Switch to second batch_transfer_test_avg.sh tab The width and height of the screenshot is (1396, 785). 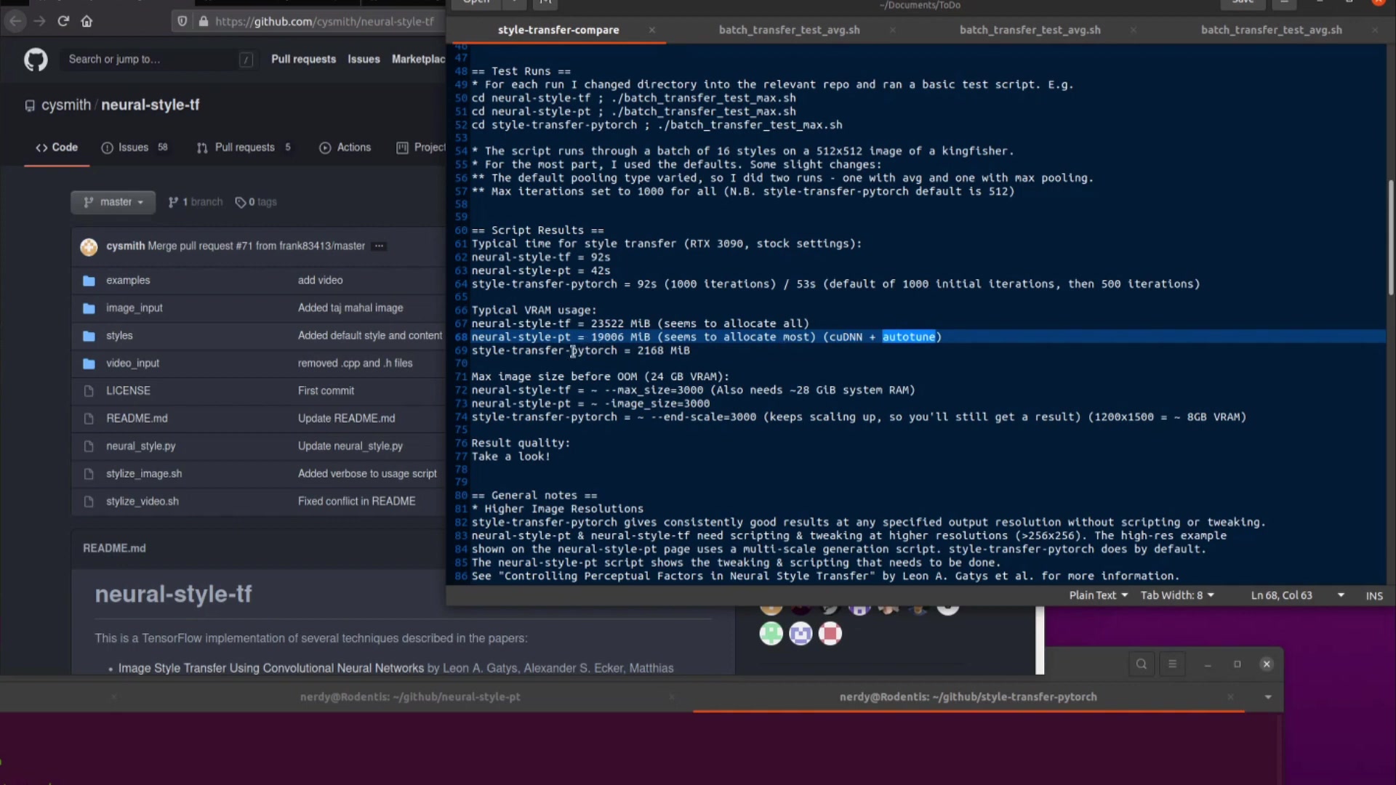(x=1030, y=30)
